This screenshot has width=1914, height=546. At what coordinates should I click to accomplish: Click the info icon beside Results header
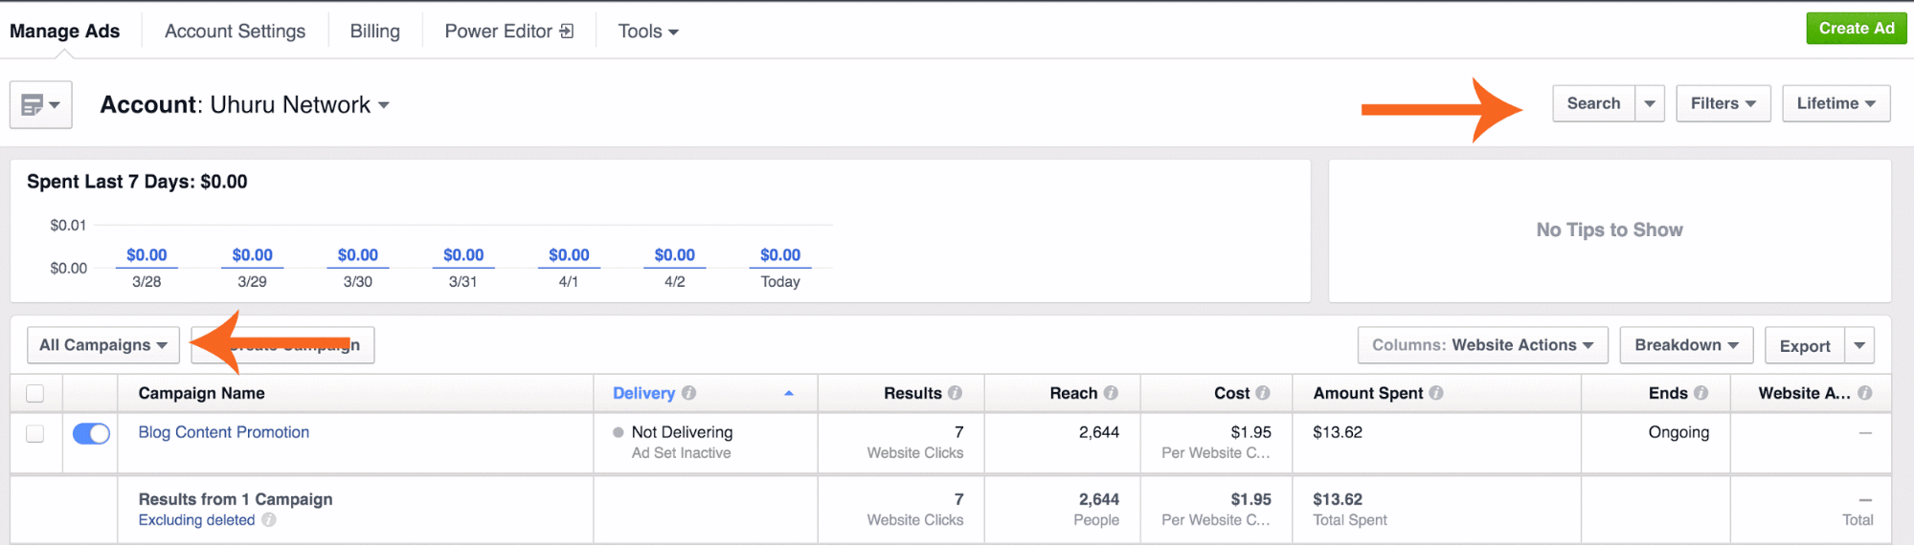pos(955,393)
